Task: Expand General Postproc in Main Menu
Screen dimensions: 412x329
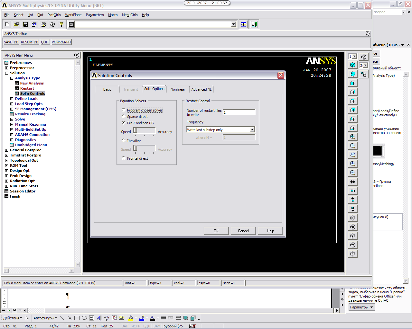Action: tap(6, 150)
